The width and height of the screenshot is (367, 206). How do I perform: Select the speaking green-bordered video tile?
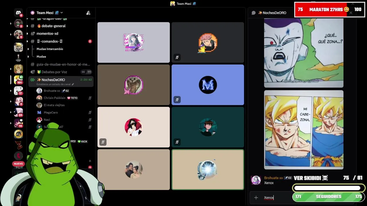point(208,169)
